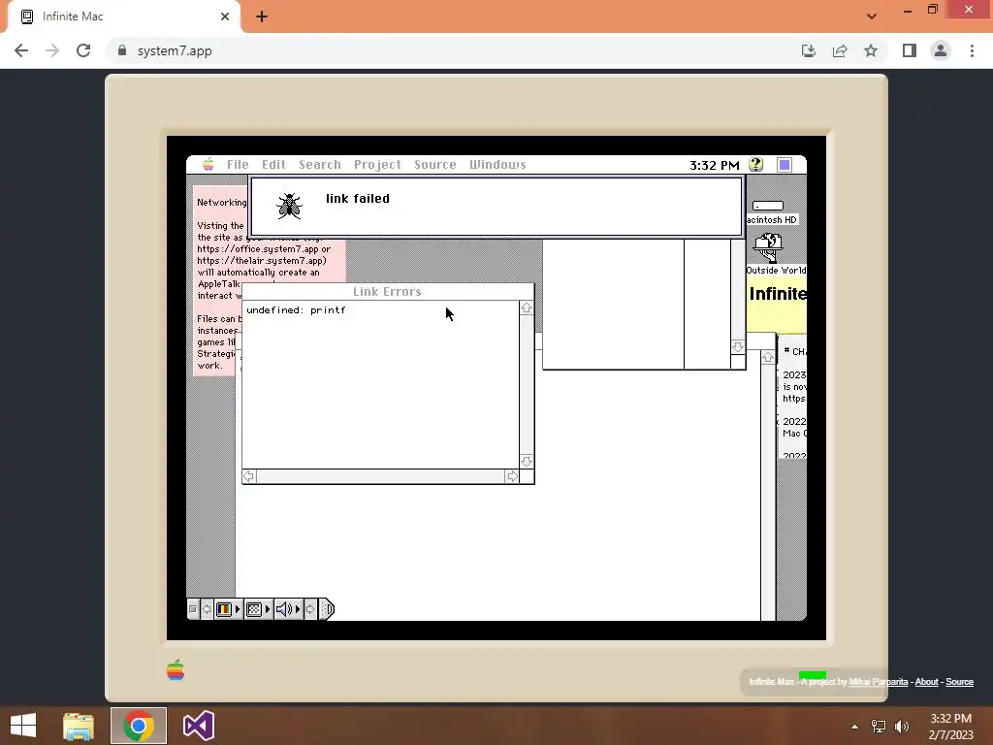Open the Chrome three-dot menu
This screenshot has height=745, width=993.
coord(972,50)
